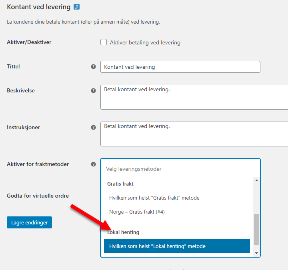The height and width of the screenshot is (270, 288).
Task: Click the Lokal henting group heading
Action: pyautogui.click(x=123, y=232)
